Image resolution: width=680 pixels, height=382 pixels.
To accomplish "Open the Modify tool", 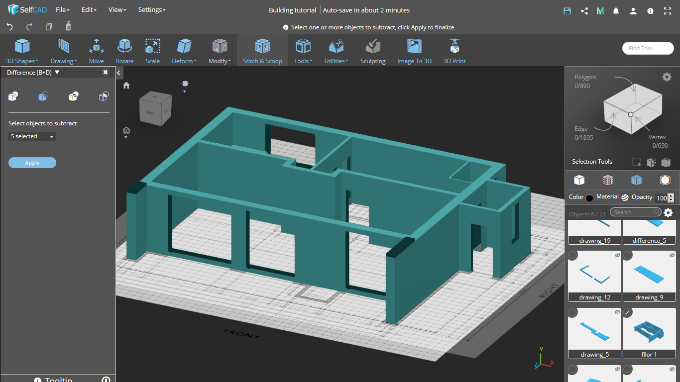I will pyautogui.click(x=220, y=51).
